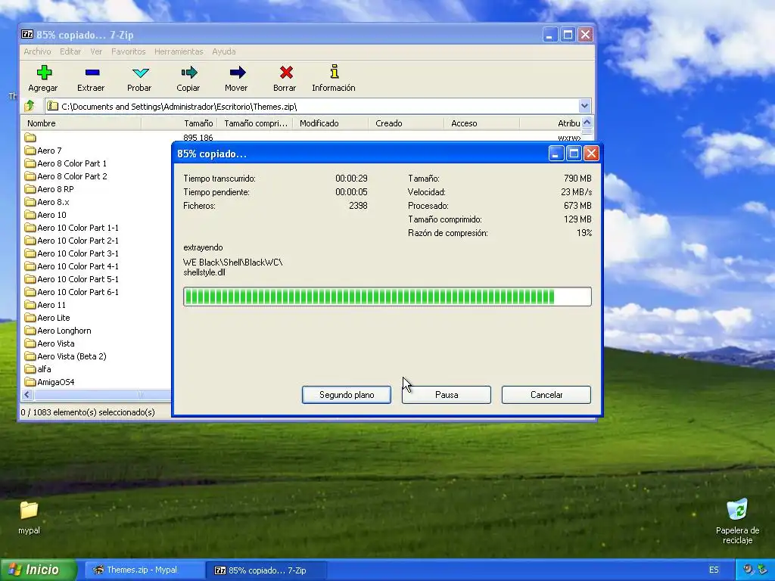Click the Borrar red X icon

(285, 73)
